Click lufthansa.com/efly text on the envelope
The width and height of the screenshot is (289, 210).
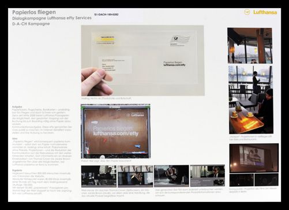(x=175, y=65)
